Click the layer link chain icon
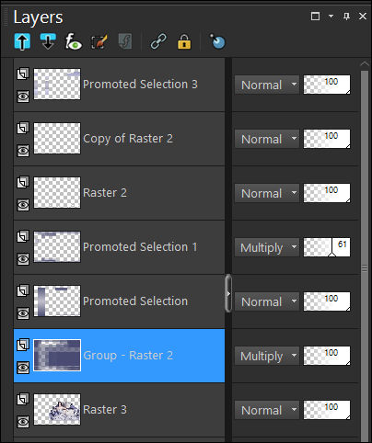The height and width of the screenshot is (443, 372). coord(158,41)
